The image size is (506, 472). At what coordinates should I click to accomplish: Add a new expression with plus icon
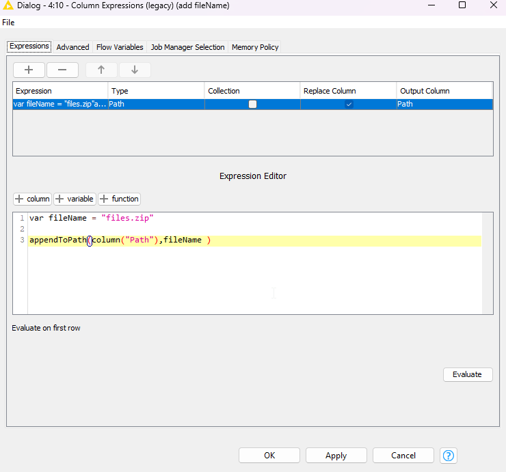click(29, 70)
